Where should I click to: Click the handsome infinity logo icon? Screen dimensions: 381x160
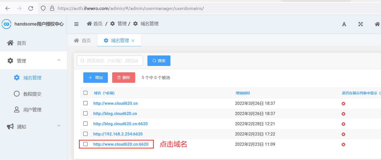click(x=6, y=24)
